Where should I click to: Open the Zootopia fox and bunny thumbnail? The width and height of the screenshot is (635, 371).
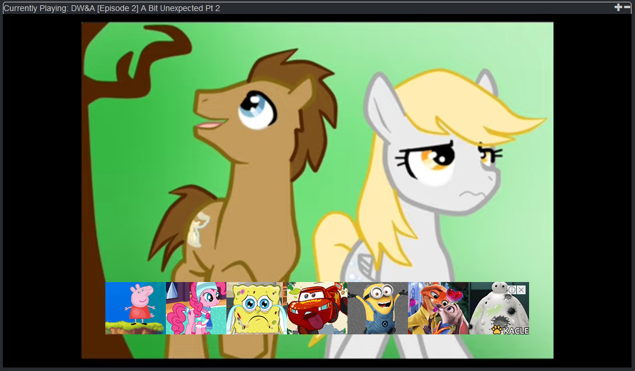tap(438, 308)
